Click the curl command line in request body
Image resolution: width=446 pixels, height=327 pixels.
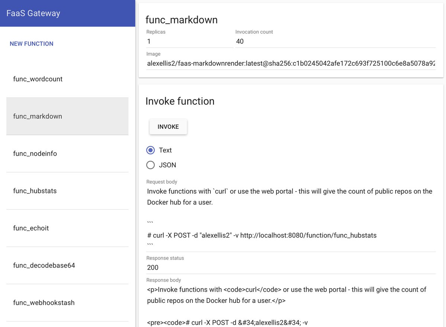pos(262,235)
